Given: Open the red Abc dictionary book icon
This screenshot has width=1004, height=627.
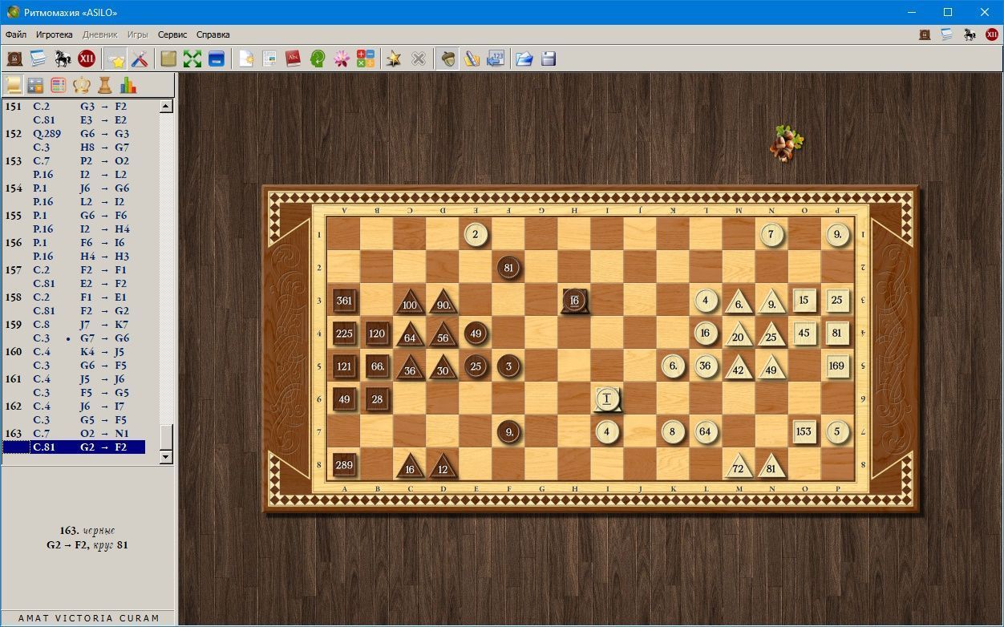Looking at the screenshot, I should (x=294, y=59).
